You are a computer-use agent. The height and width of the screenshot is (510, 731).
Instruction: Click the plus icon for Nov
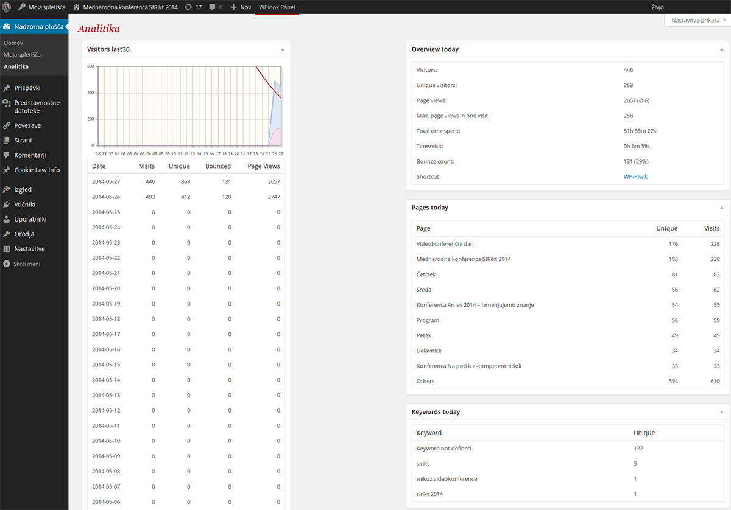(233, 7)
